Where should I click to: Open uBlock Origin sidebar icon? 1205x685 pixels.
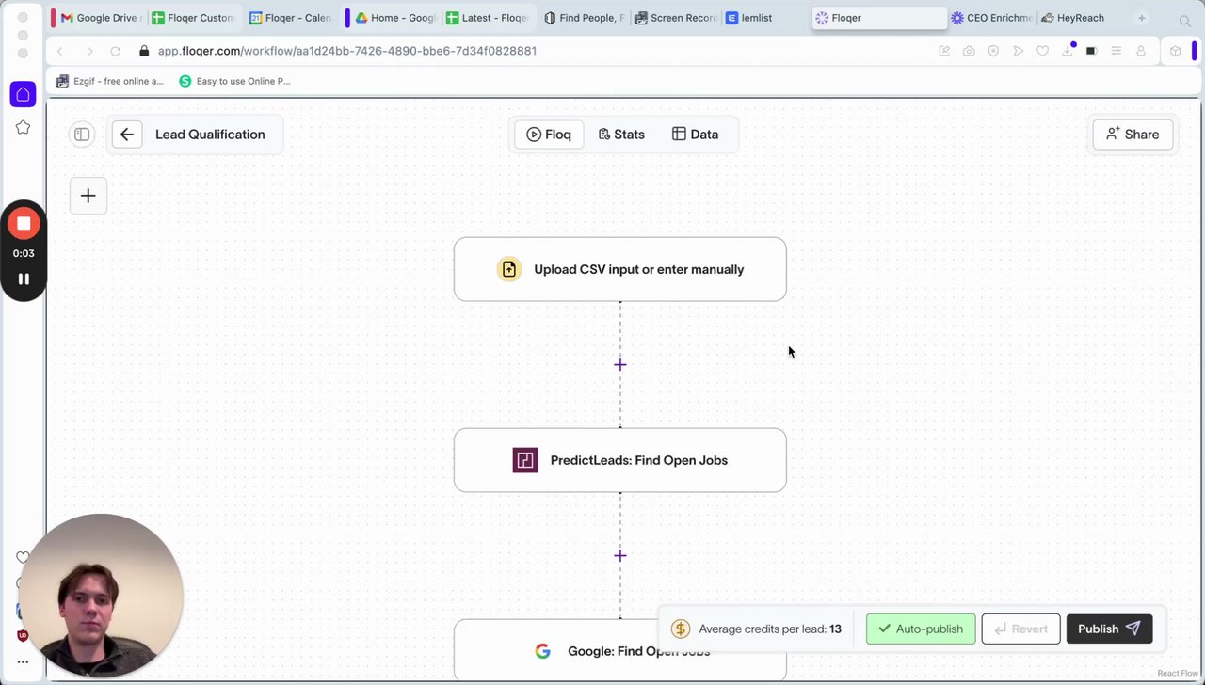[x=23, y=636]
